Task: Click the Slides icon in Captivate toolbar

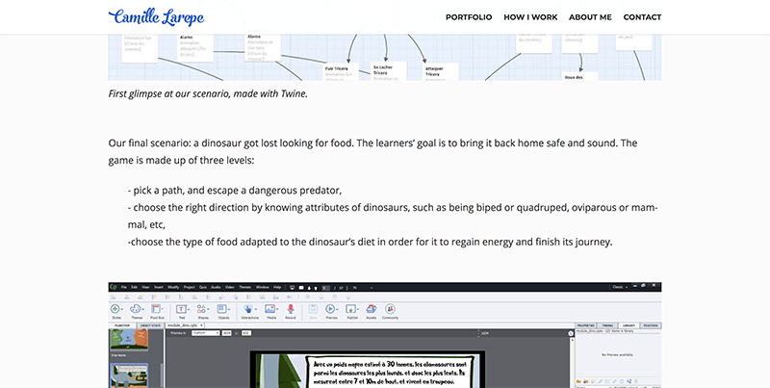Action: click(x=115, y=309)
